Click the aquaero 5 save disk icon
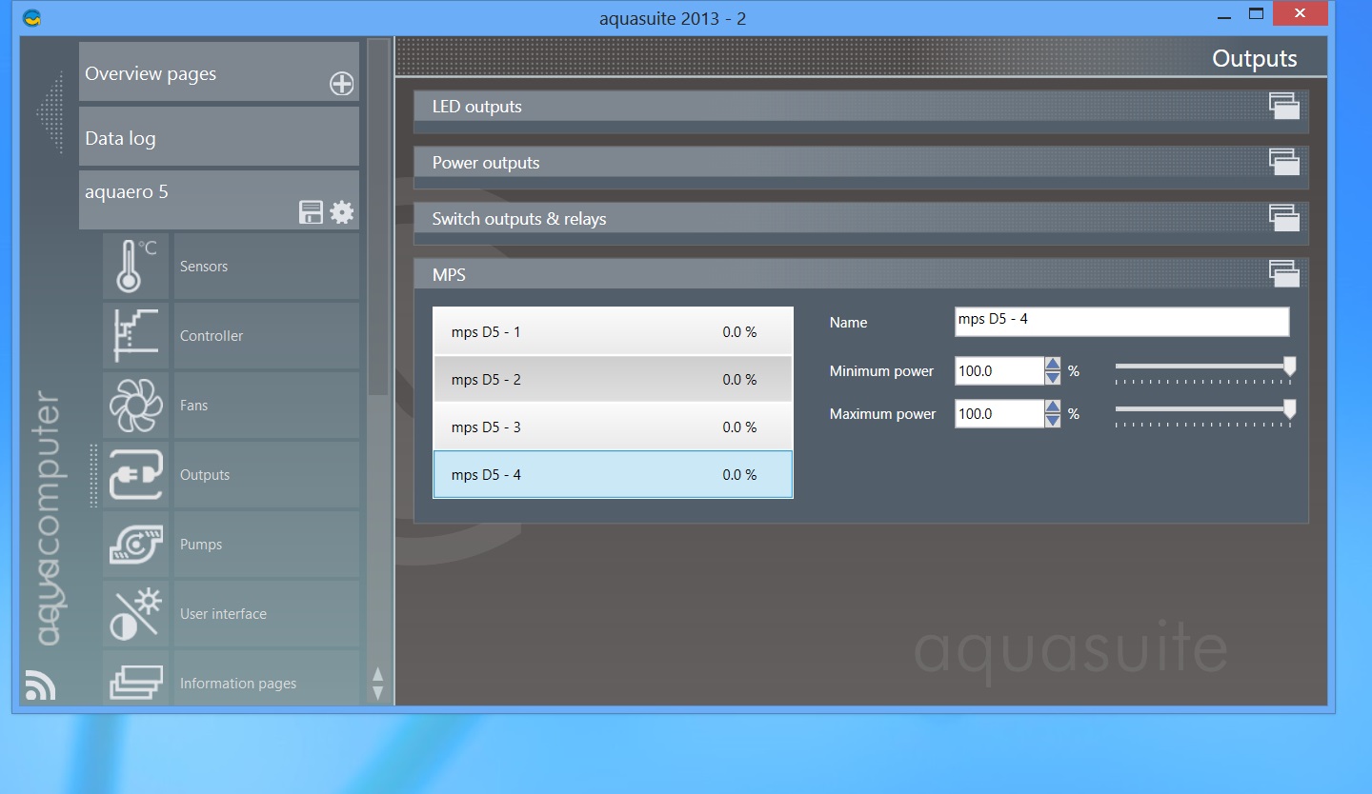The image size is (1372, 794). point(312,212)
